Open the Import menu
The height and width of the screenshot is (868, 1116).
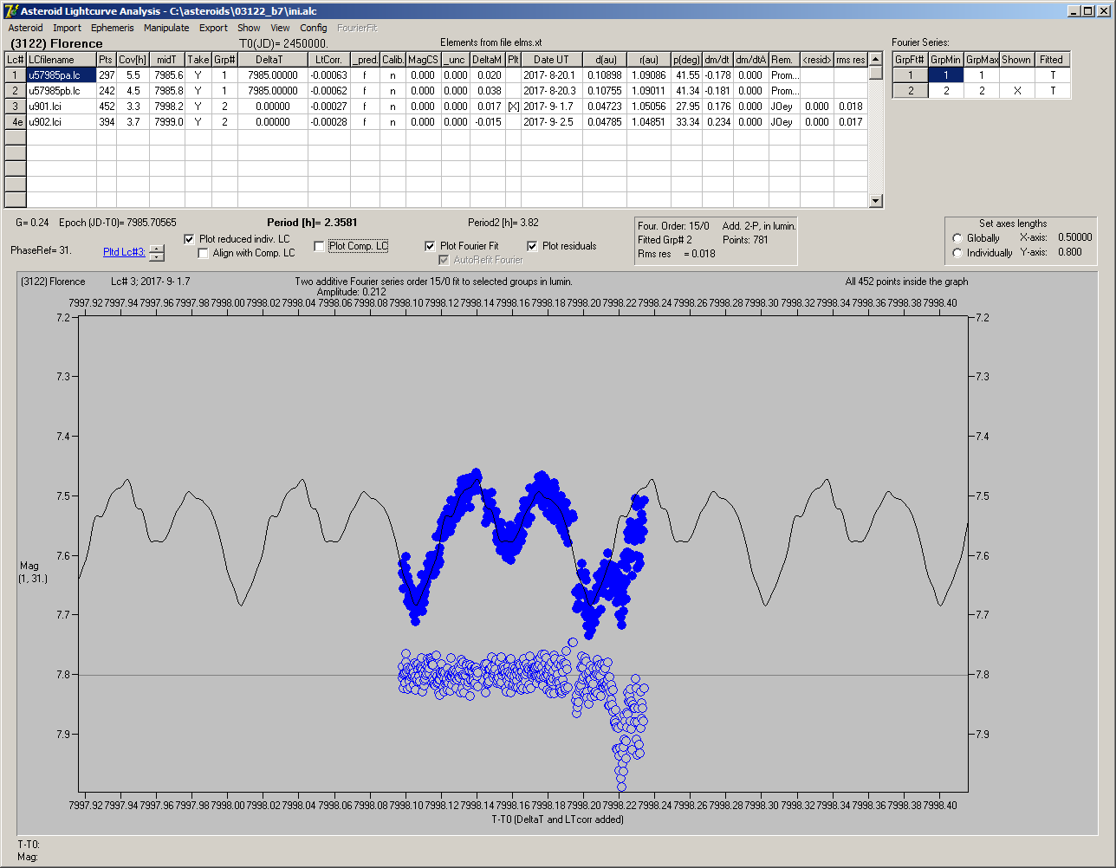(x=67, y=28)
